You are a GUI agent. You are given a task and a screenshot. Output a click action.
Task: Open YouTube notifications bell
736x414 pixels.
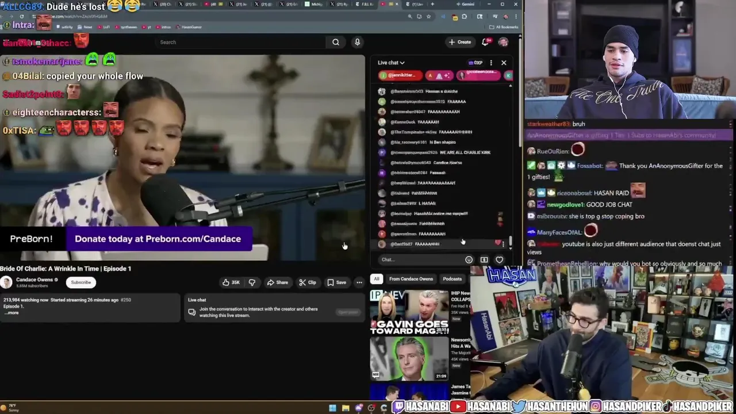pyautogui.click(x=486, y=42)
